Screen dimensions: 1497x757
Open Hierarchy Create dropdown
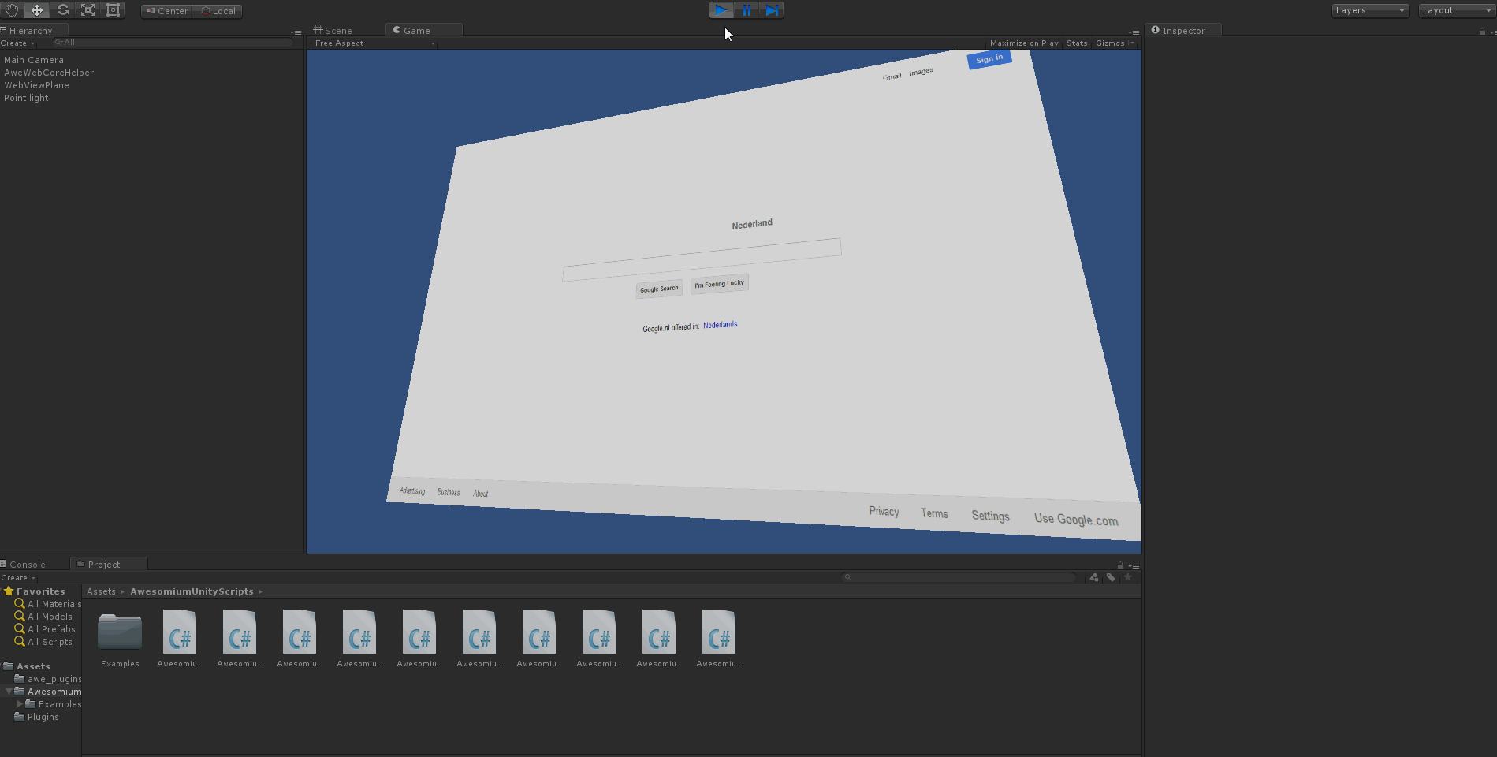pyautogui.click(x=17, y=43)
